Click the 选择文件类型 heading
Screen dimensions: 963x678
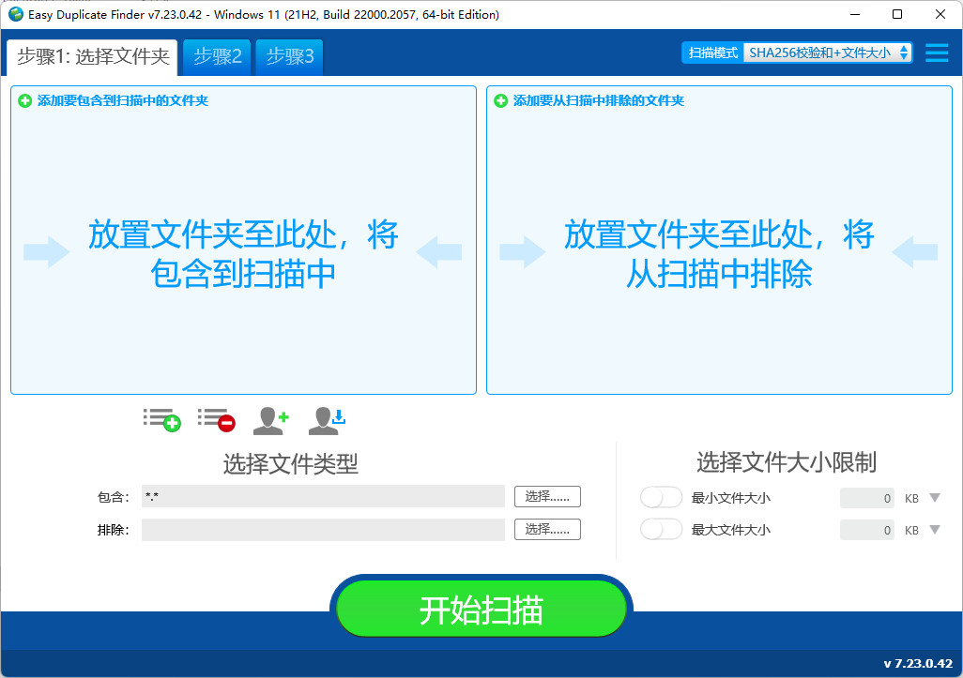(x=291, y=464)
